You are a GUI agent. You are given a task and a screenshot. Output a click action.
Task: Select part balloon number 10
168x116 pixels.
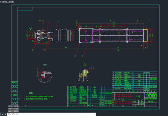coord(138,20)
